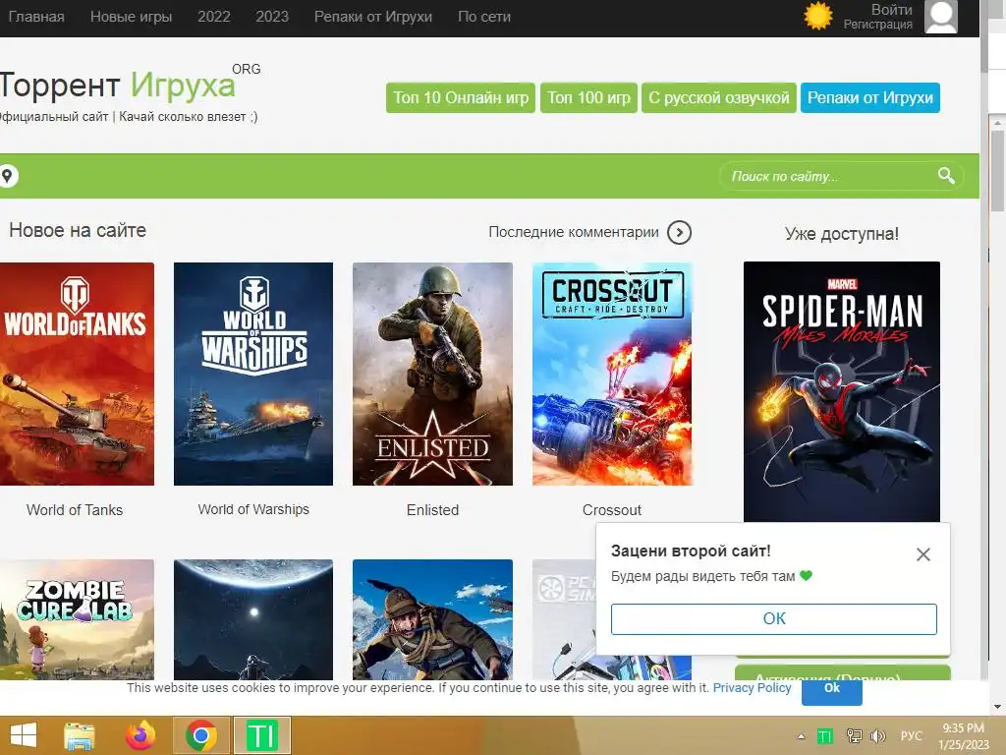Open the 2022 games menu item

[213, 17]
